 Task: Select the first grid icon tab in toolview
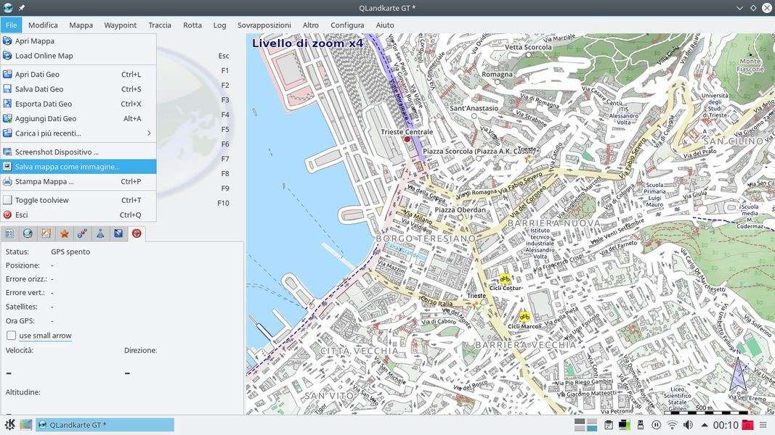click(x=9, y=233)
